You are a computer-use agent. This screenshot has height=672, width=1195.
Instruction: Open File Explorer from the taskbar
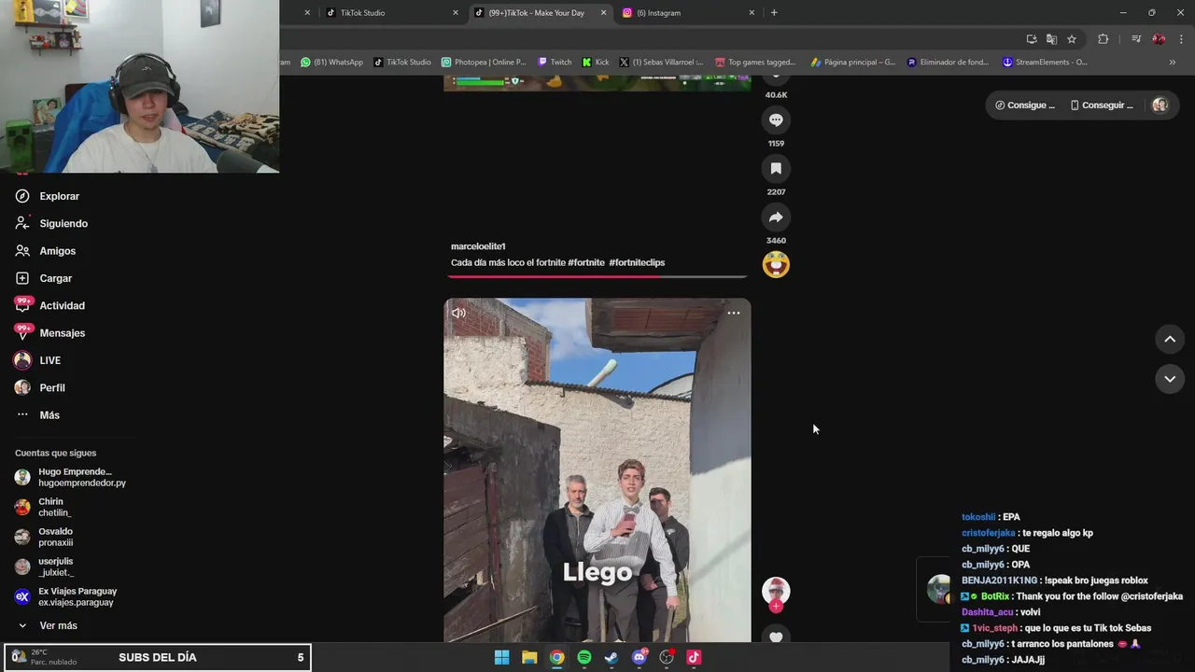[x=529, y=657]
